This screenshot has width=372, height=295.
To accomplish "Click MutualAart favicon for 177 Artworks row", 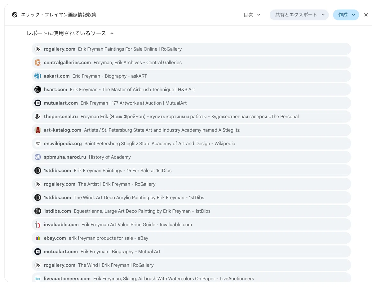I will tap(38, 103).
